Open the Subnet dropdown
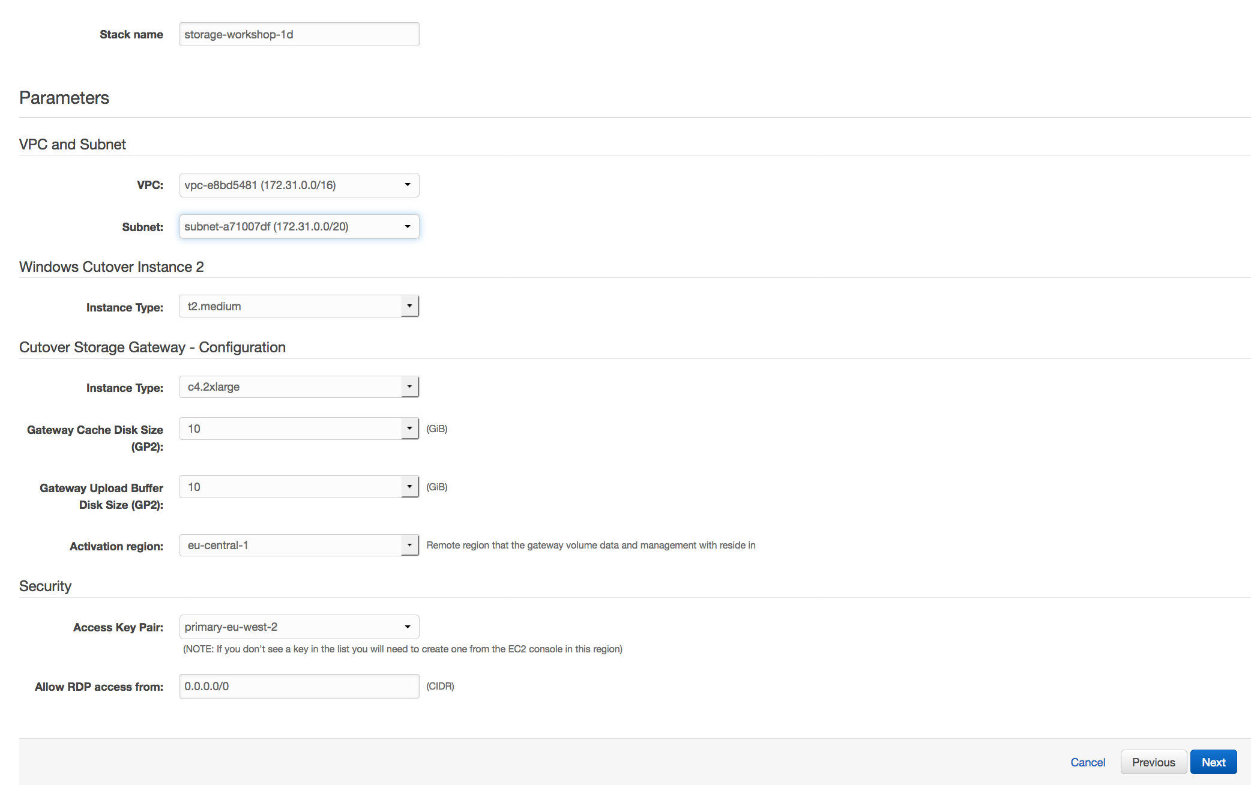Screen dimensions: 1251x785 pos(299,226)
